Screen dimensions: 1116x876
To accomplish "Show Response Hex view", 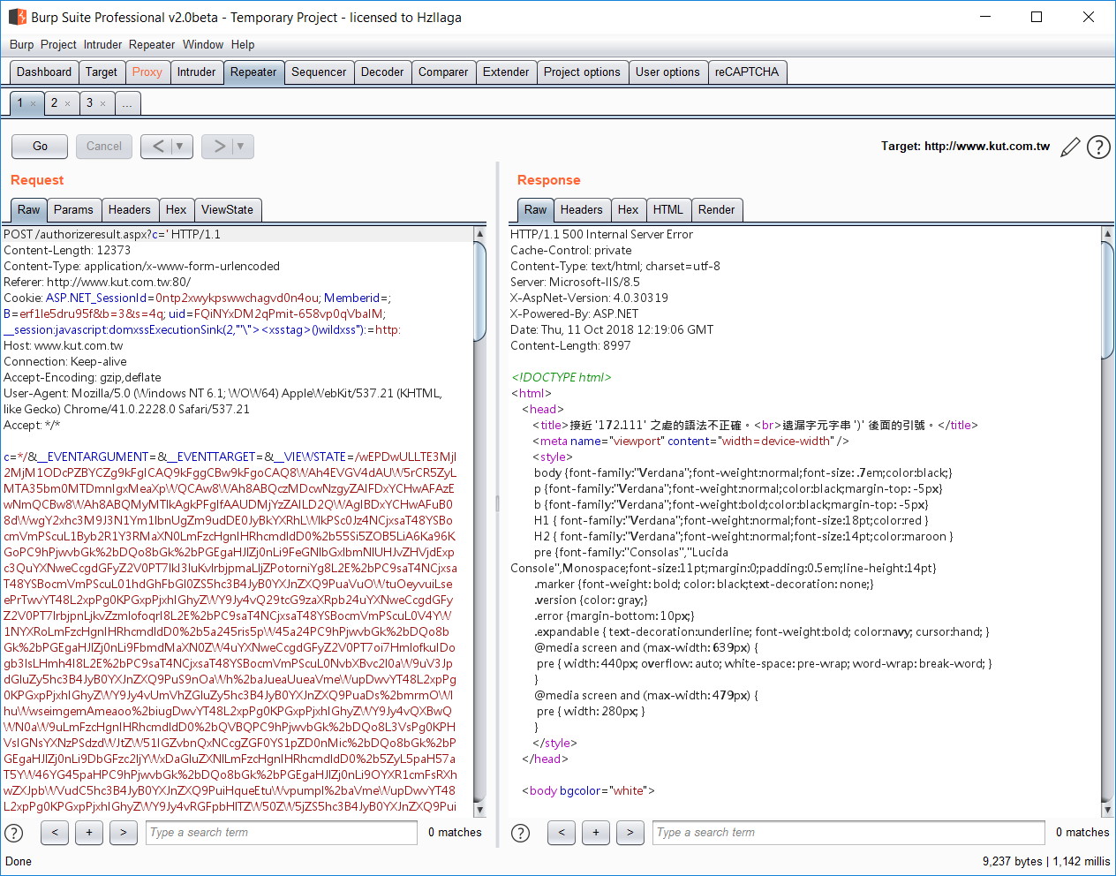I will point(628,210).
